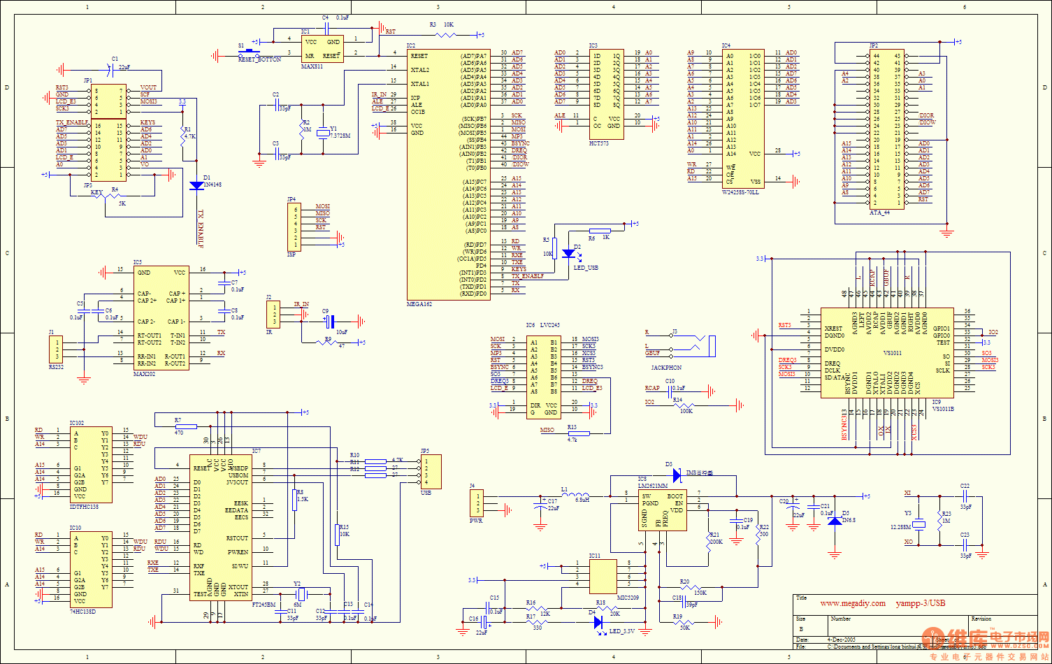The height and width of the screenshot is (664, 1052).
Task: Click the www.megadiy.com title text
Action: tap(852, 603)
